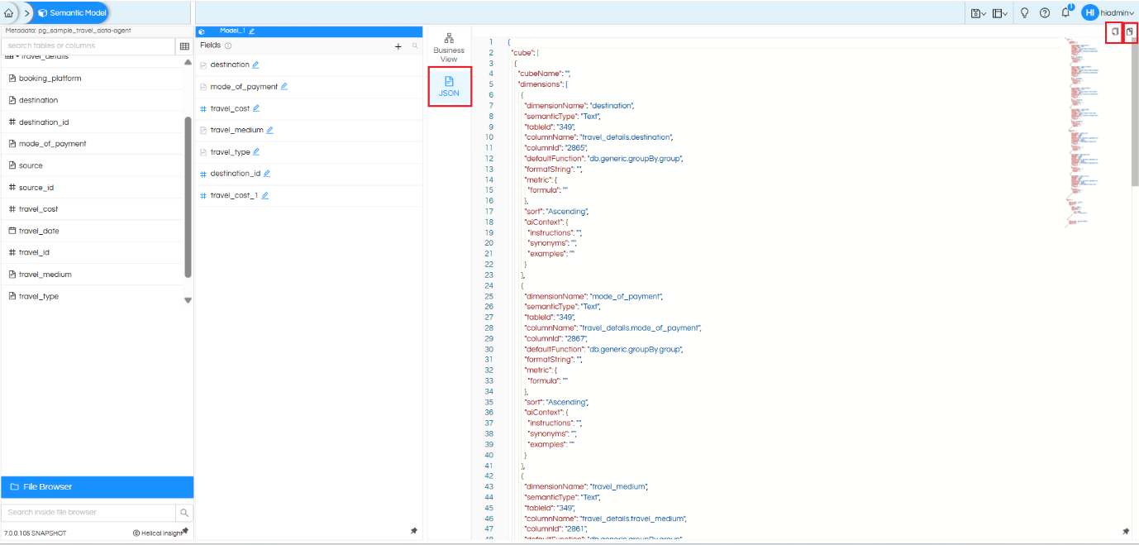Click the Fields info icon

tap(228, 46)
